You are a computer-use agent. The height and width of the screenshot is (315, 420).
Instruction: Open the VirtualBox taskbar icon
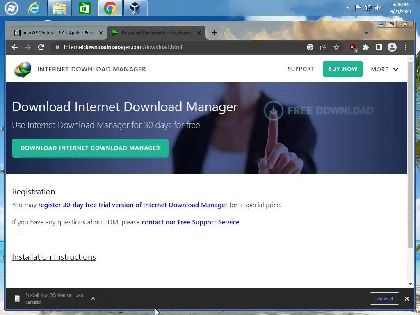[x=135, y=8]
